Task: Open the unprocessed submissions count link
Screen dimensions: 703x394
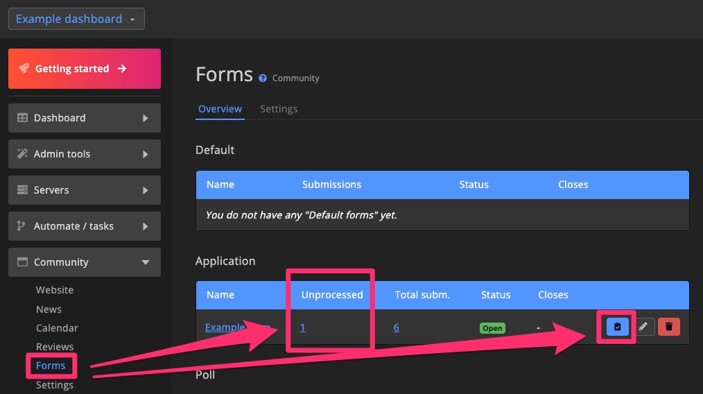Action: coord(303,327)
